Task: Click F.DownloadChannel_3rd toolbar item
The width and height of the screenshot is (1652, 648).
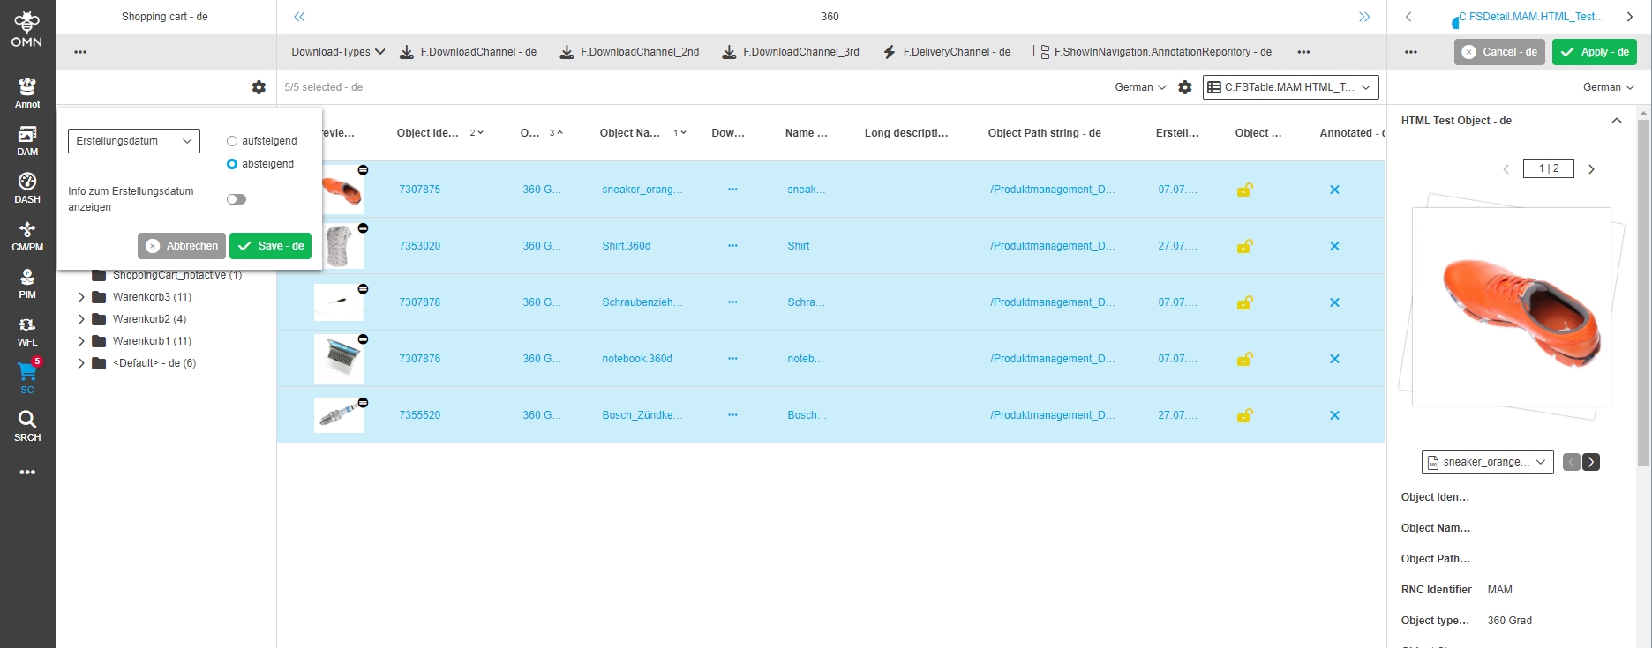Action: (x=791, y=52)
